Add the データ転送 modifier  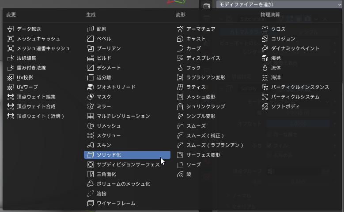pyautogui.click(x=29, y=29)
